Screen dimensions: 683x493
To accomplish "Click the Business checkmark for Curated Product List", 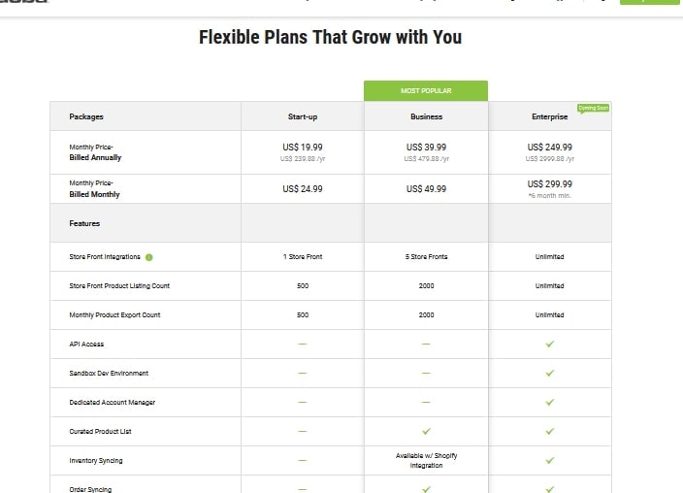I will pyautogui.click(x=426, y=431).
